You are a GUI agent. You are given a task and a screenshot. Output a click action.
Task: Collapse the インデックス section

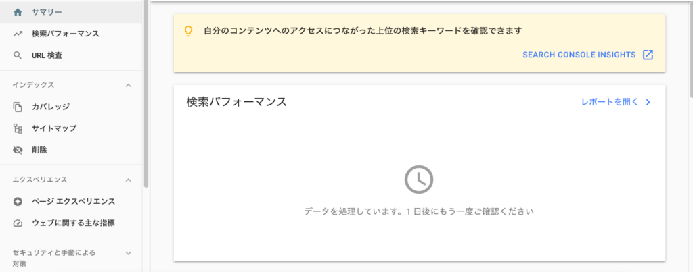click(x=129, y=85)
